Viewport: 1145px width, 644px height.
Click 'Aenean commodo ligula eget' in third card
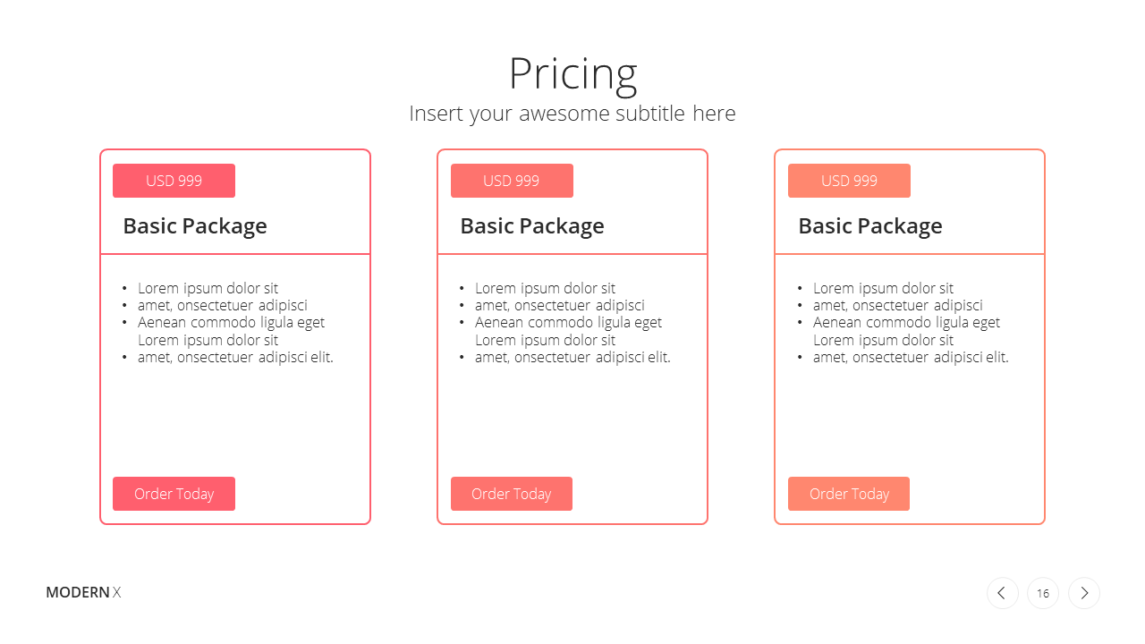(x=906, y=322)
